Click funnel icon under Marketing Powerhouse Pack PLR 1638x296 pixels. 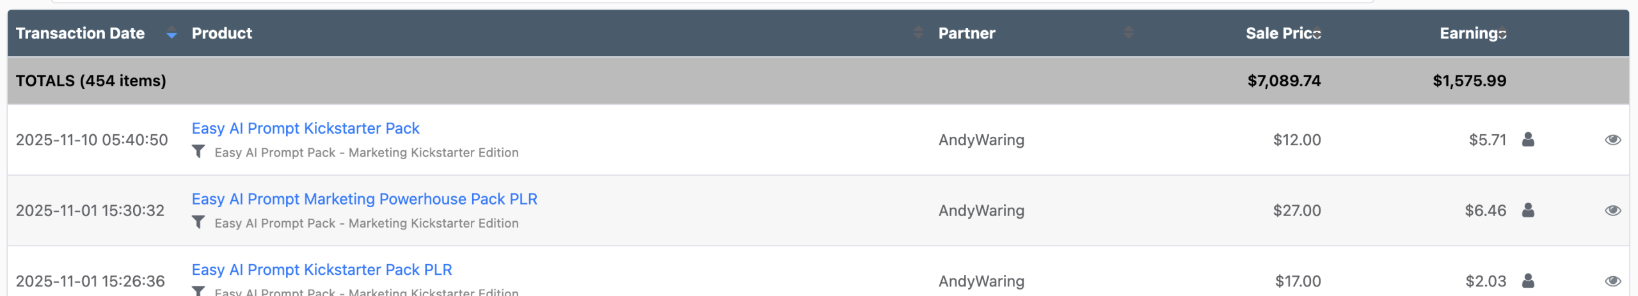pos(198,222)
